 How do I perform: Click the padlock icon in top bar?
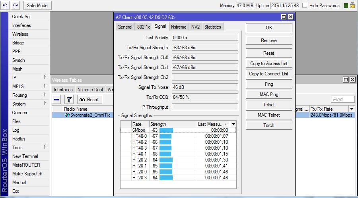(352, 5)
